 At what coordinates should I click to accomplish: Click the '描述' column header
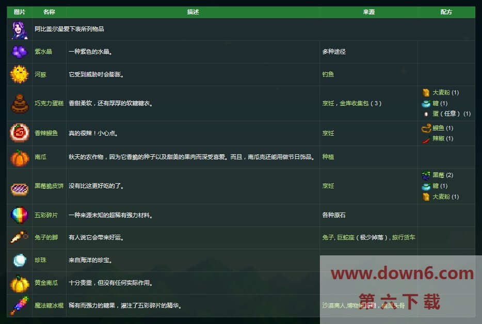tap(193, 12)
